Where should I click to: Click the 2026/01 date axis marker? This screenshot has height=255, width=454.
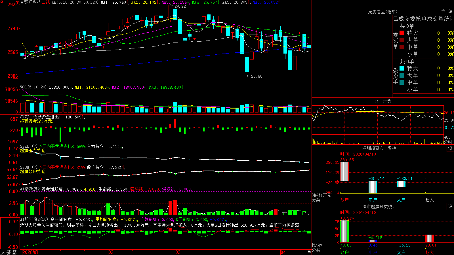pos(30,252)
